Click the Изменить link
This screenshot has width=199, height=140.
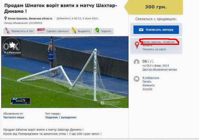click(x=149, y=85)
